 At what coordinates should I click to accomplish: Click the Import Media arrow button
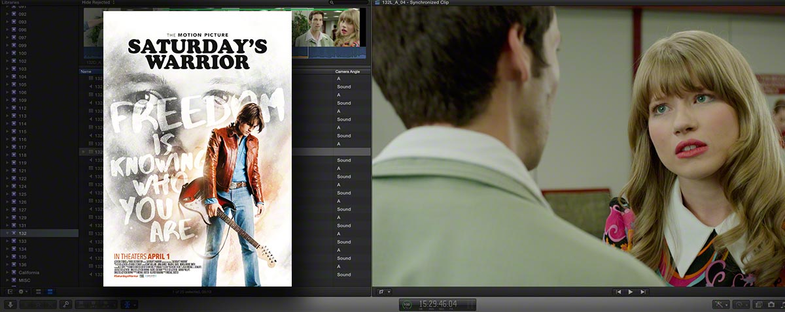point(10,304)
